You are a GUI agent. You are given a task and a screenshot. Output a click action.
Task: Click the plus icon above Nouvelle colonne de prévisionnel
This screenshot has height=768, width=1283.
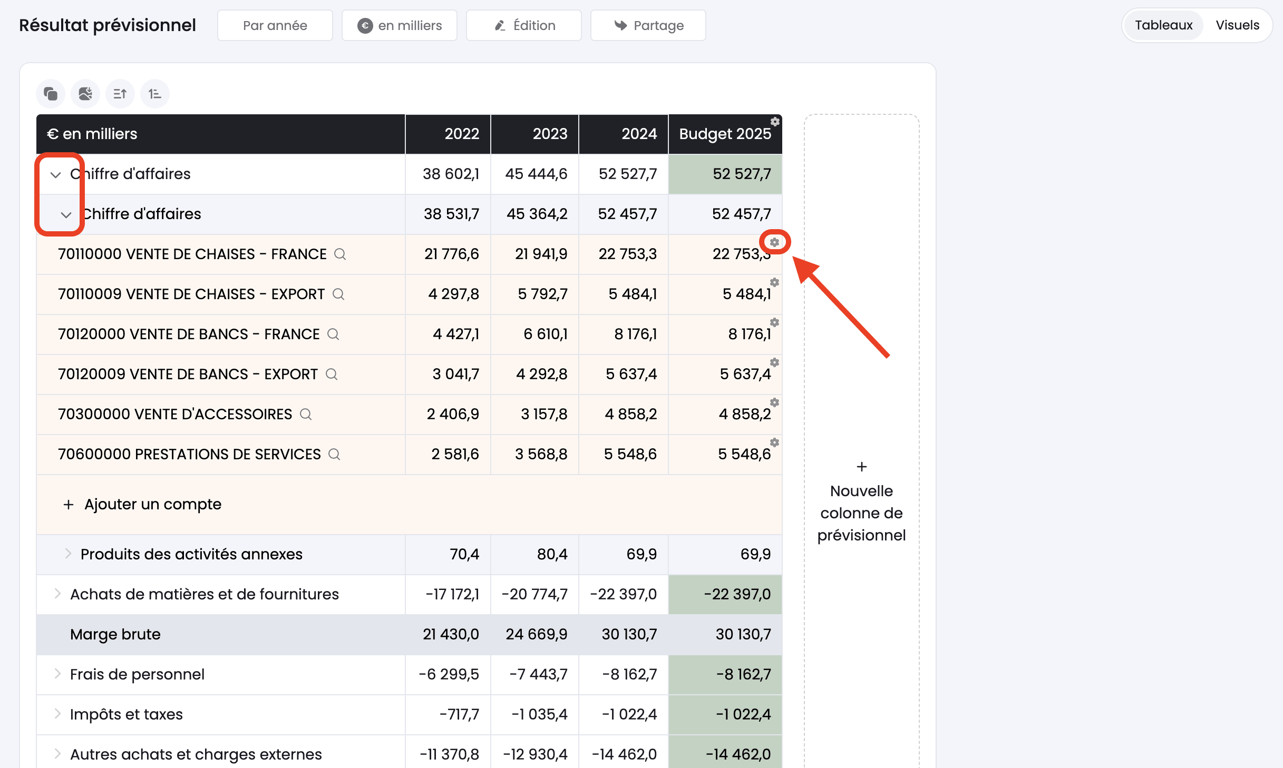[862, 467]
